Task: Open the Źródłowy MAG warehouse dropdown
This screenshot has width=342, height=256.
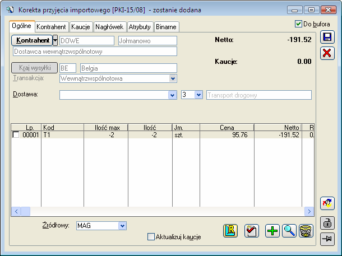Action: click(x=122, y=226)
